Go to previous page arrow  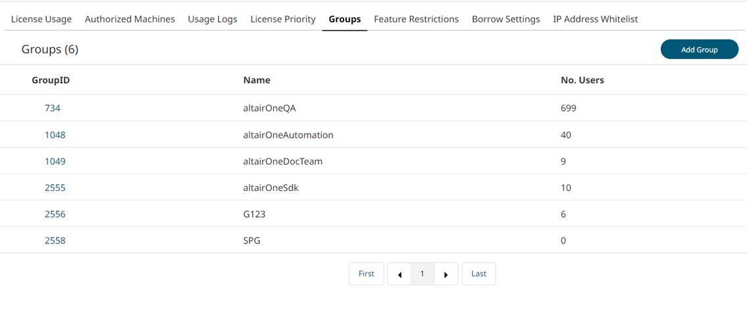[x=399, y=274]
